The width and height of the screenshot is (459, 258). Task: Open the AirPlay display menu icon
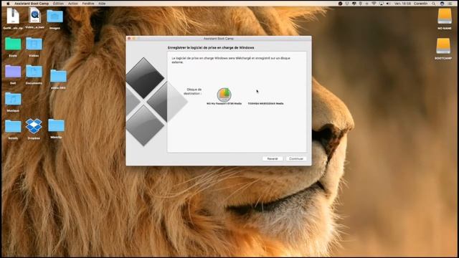(x=381, y=4)
